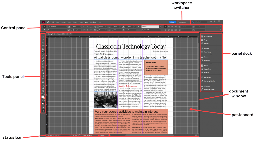Click the Fill and Stroke color swatch
The height and width of the screenshot is (142, 254).
click(43, 96)
